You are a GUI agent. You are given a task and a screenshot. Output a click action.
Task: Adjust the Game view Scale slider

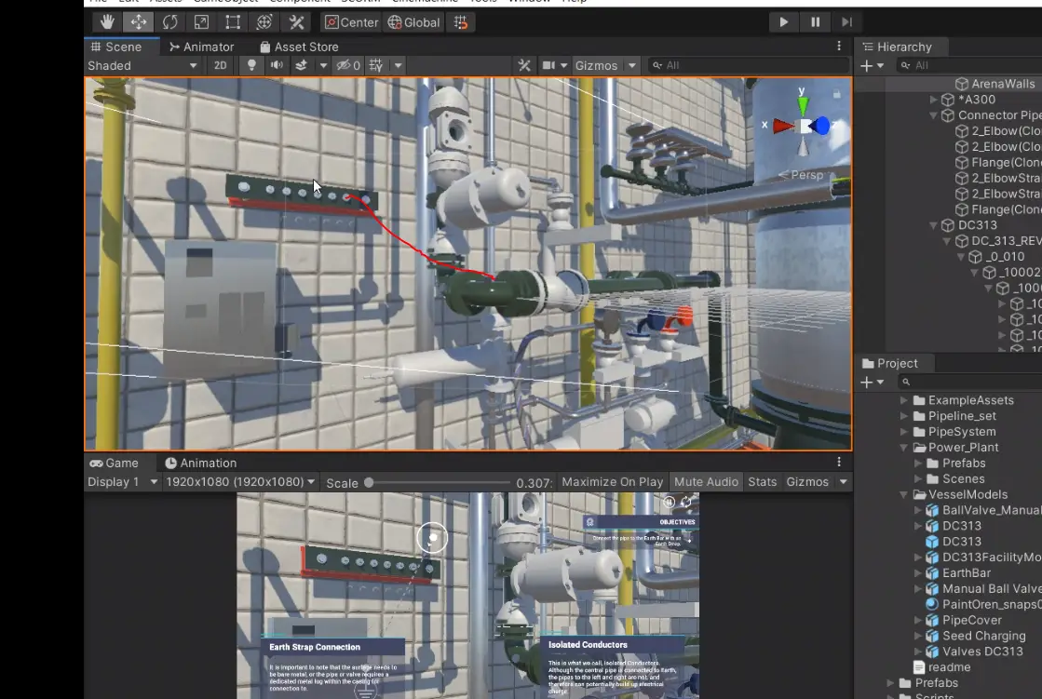pos(370,482)
